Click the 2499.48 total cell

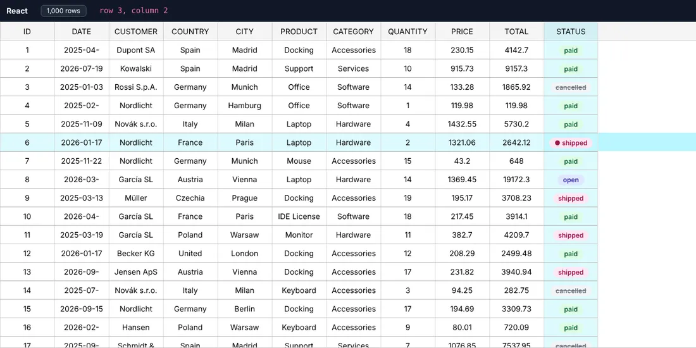[x=517, y=254]
